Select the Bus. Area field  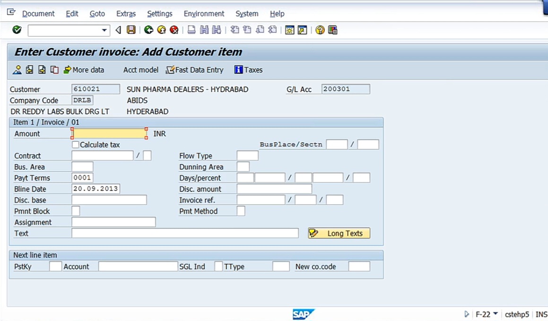[82, 166]
